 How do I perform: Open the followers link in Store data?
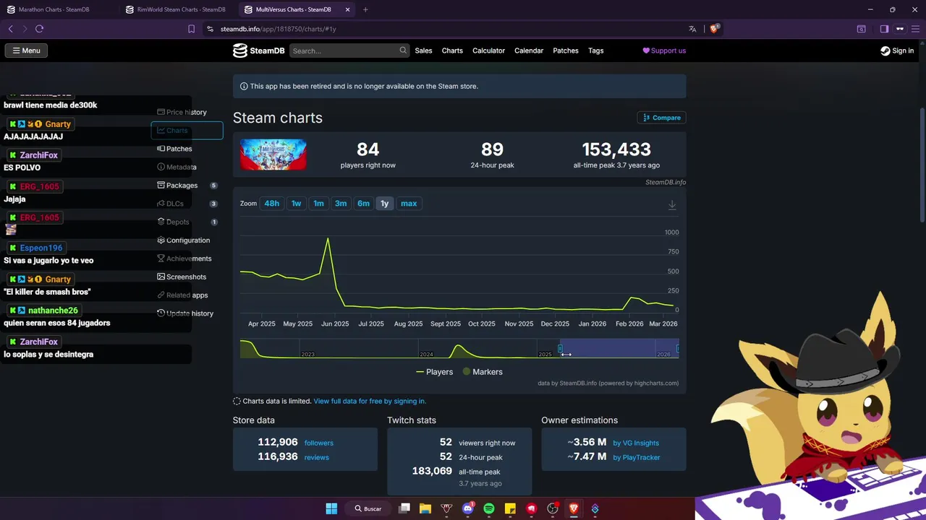click(319, 443)
